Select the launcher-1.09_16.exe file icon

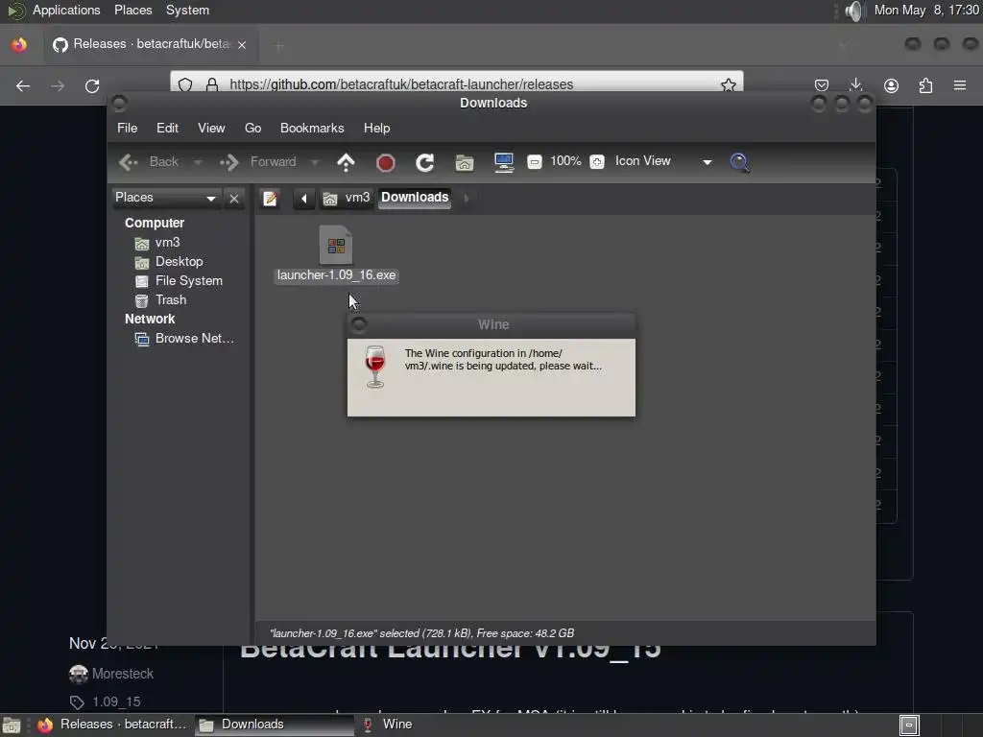[336, 245]
